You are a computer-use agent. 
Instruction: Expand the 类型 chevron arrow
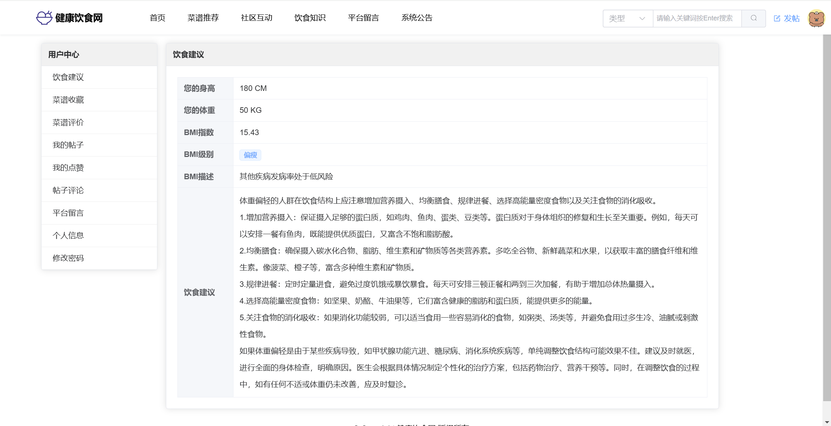click(x=642, y=18)
